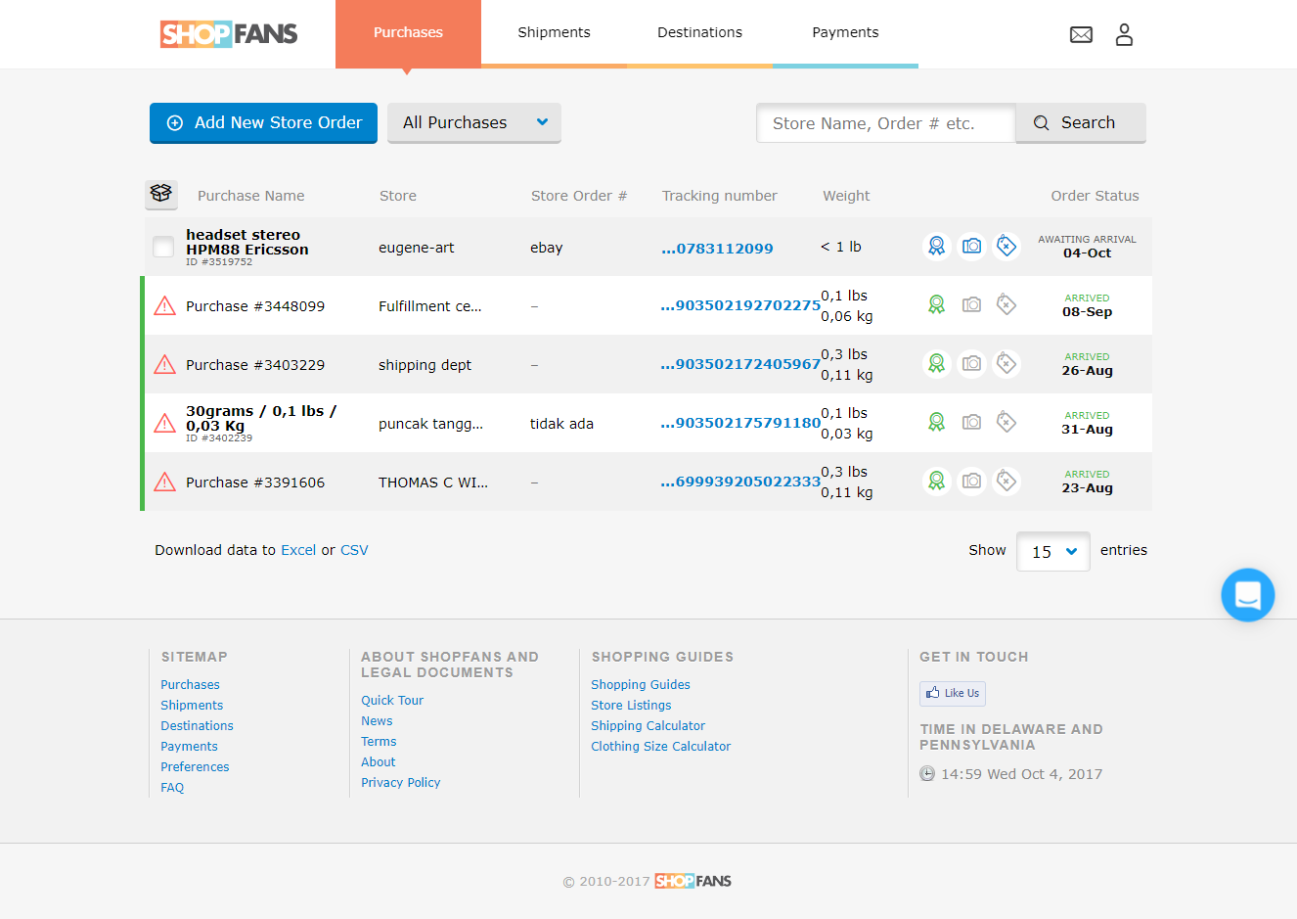
Task: Click the Store Name search input field
Action: coord(886,123)
